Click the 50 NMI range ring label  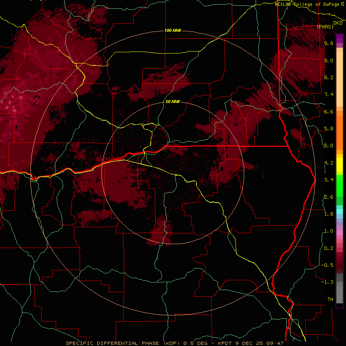[173, 101]
